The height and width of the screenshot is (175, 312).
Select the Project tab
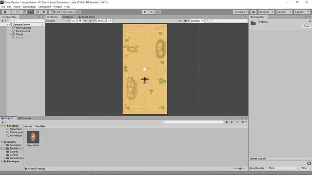(x=7, y=118)
